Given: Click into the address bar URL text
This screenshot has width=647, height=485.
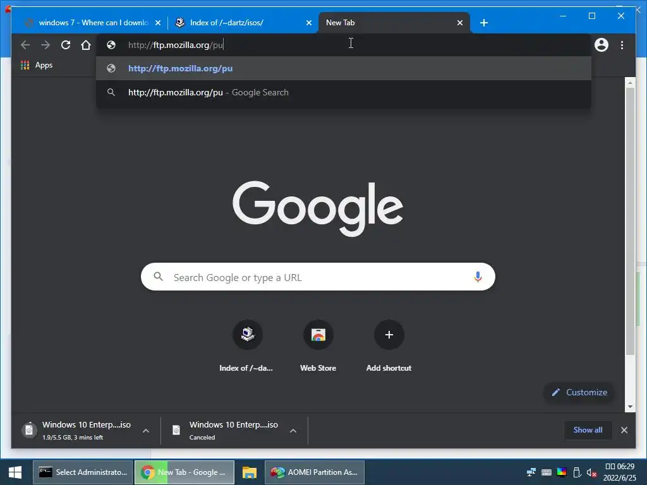Looking at the screenshot, I should [176, 45].
